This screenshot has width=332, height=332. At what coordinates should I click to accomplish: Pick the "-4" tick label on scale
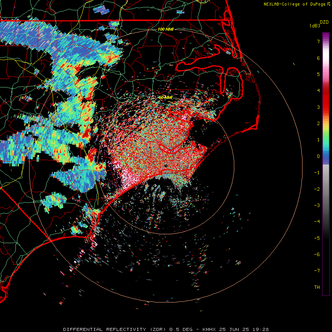click(x=317, y=222)
